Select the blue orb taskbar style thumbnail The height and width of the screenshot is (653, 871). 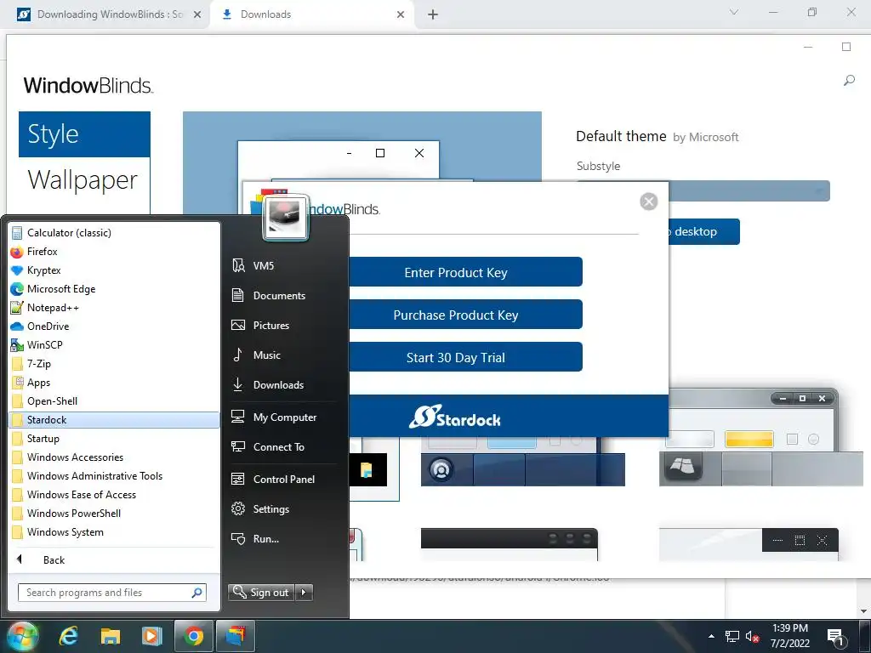pyautogui.click(x=523, y=462)
